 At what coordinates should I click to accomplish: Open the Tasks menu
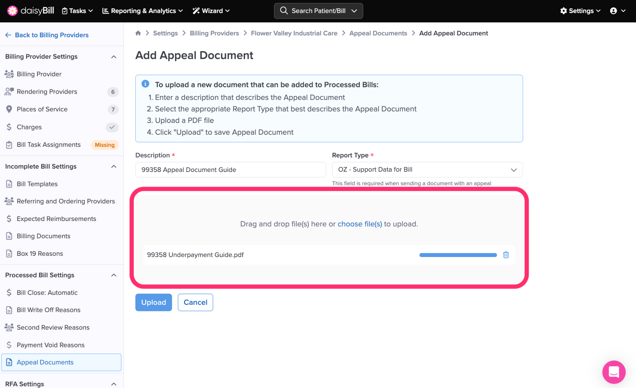(x=78, y=11)
